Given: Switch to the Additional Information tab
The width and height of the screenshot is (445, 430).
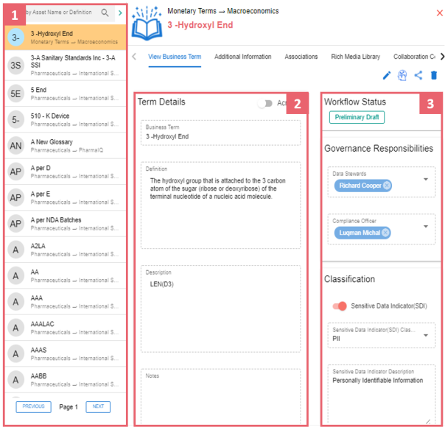Looking at the screenshot, I should [x=242, y=57].
